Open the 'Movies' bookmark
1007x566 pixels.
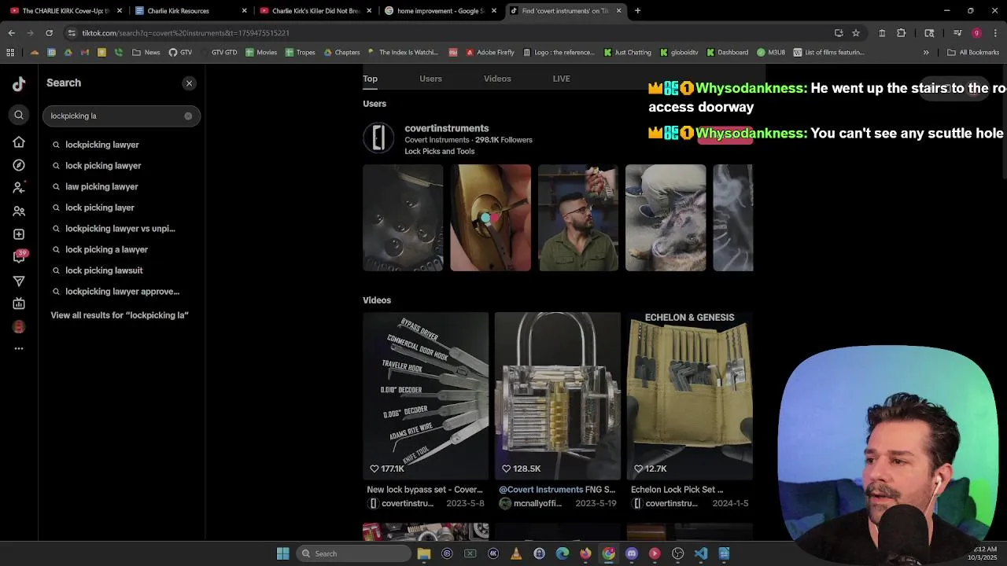tap(261, 53)
